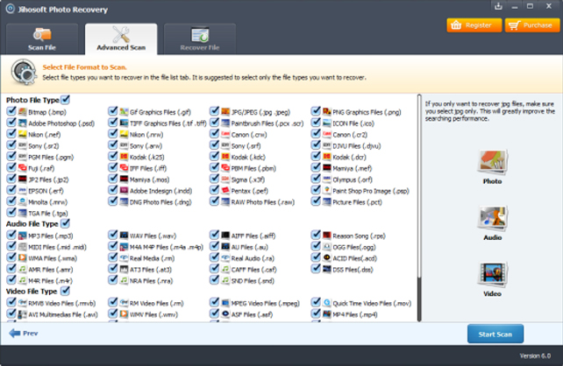Go back using the Prev link
This screenshot has height=366, width=563.
pyautogui.click(x=25, y=334)
